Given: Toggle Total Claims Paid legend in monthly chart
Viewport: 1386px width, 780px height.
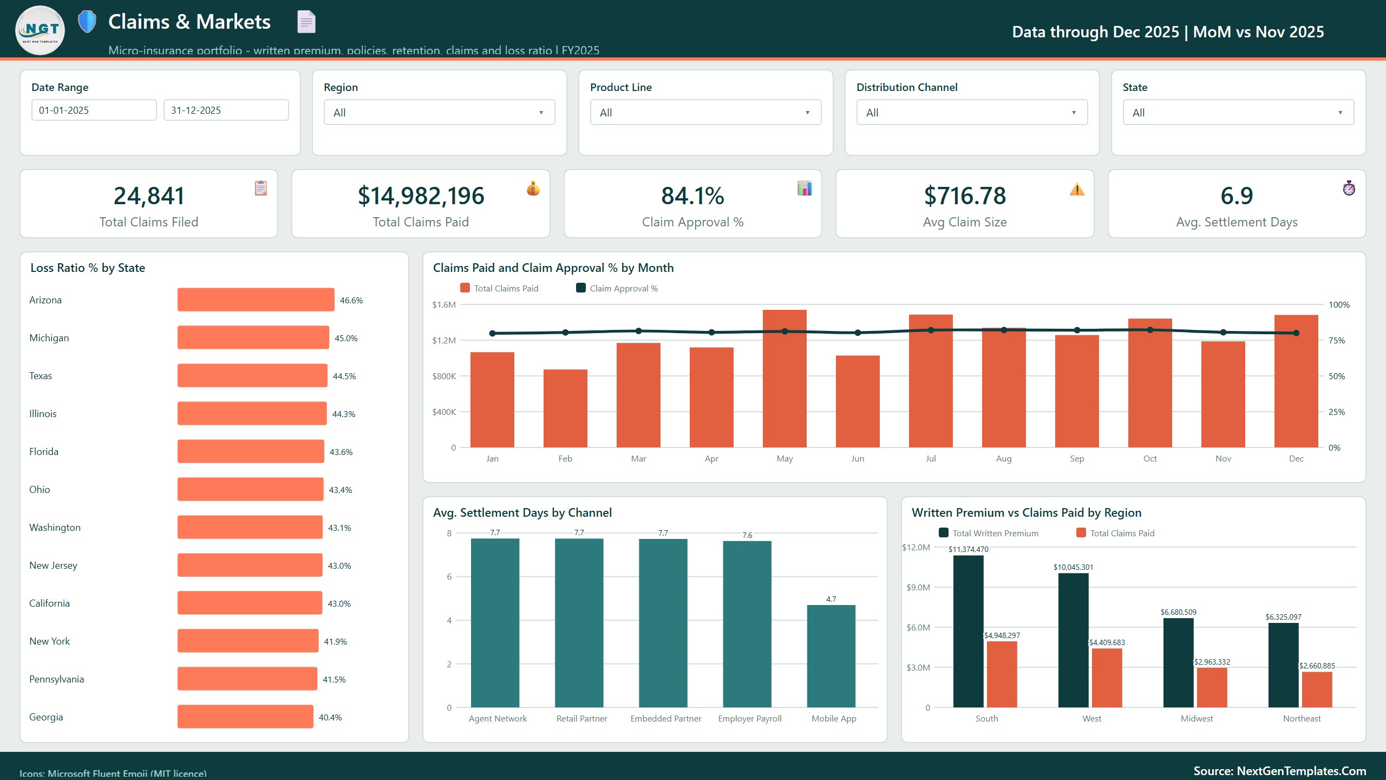Looking at the screenshot, I should [499, 288].
